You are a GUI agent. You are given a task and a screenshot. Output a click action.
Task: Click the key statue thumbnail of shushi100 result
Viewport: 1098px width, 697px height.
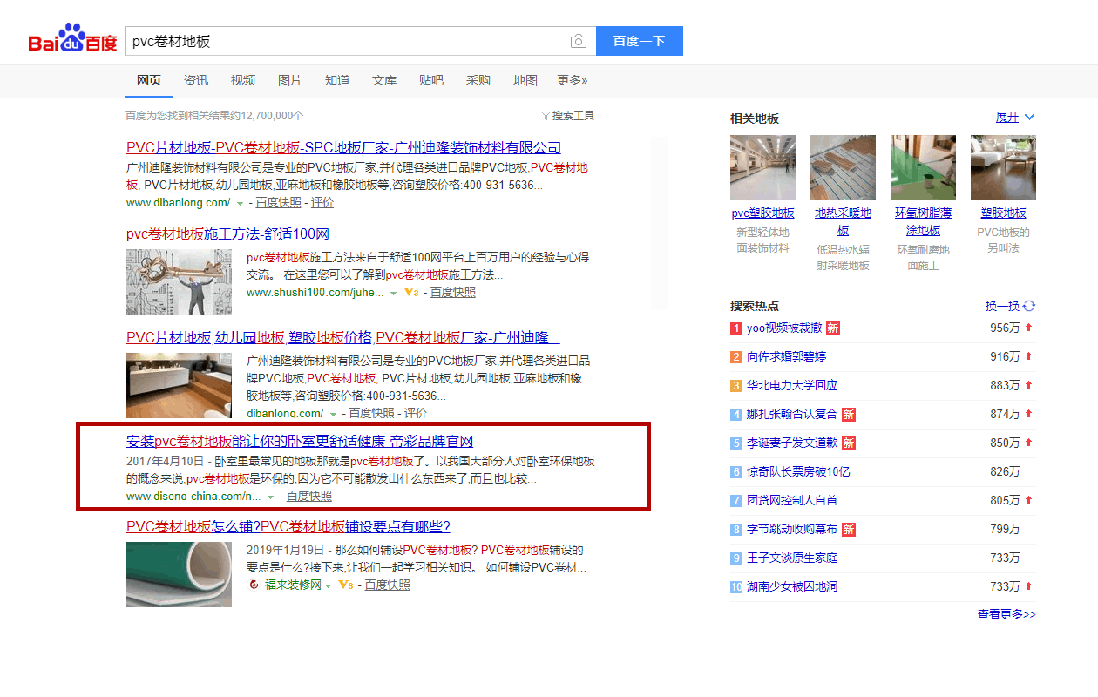click(x=179, y=282)
